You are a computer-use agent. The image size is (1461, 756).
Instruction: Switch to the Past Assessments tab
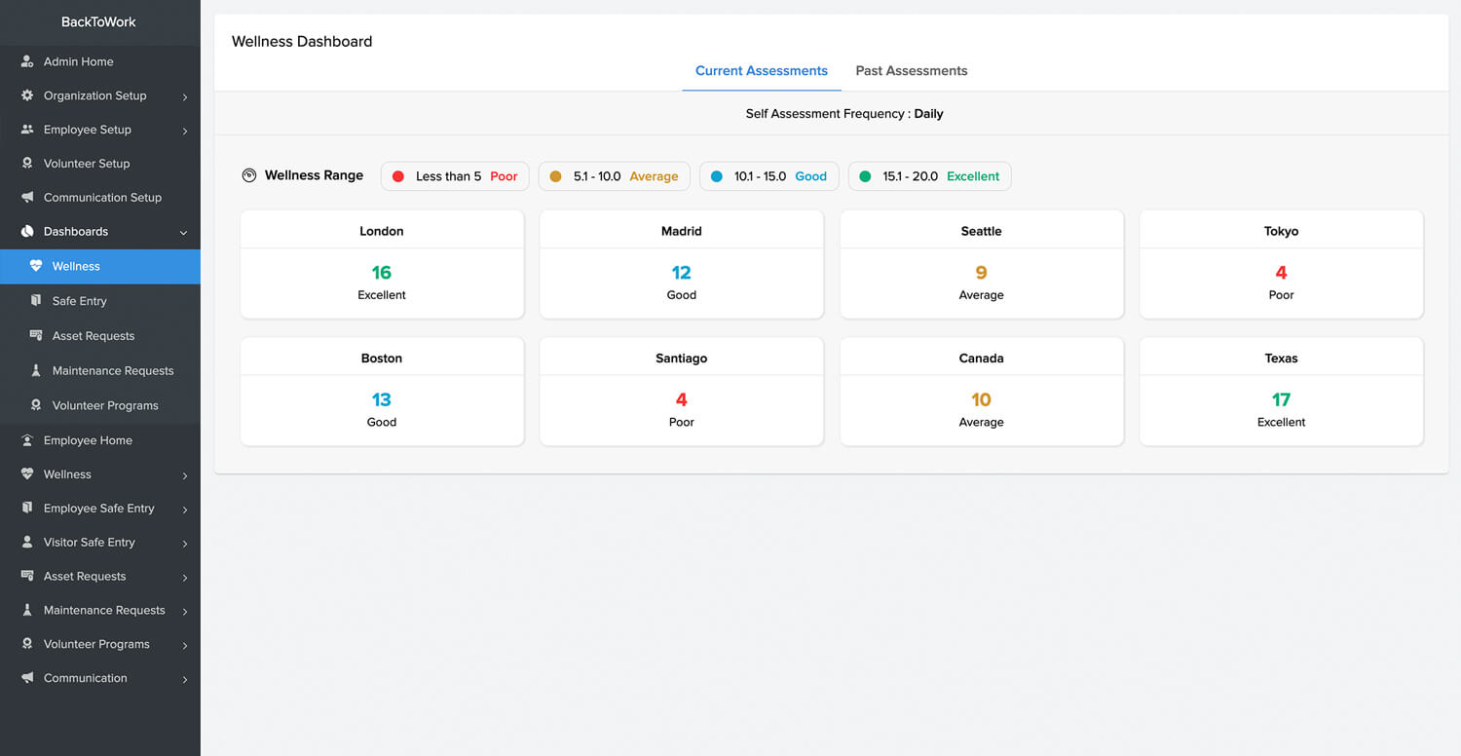911,71
